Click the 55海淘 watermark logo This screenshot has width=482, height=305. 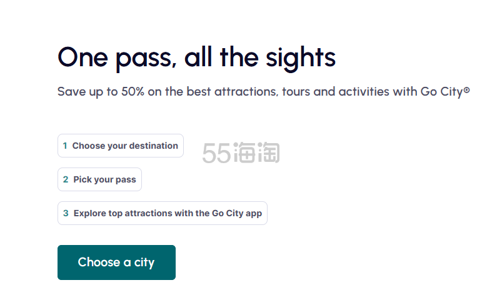click(x=241, y=152)
